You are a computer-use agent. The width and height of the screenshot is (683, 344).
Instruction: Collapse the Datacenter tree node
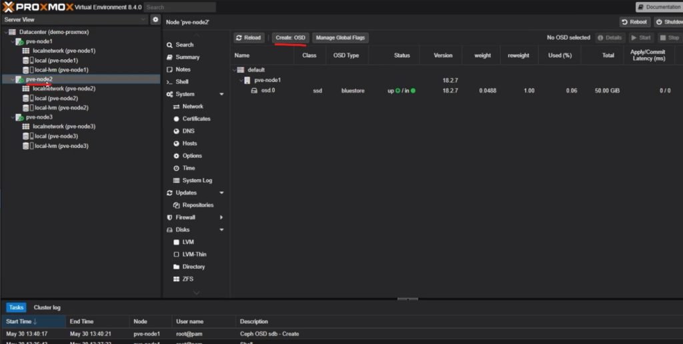click(x=5, y=32)
